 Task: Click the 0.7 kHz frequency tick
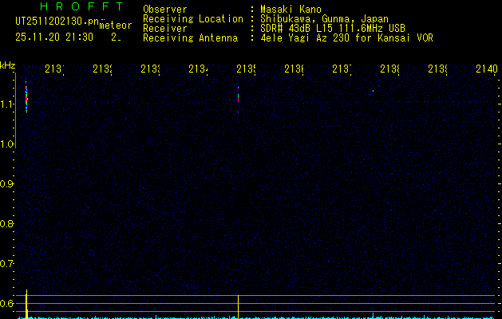pyautogui.click(x=8, y=264)
